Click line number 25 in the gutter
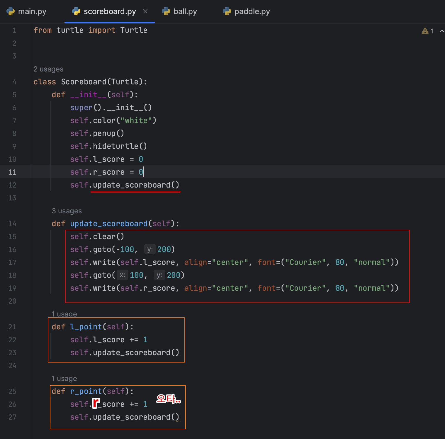The width and height of the screenshot is (445, 439). pos(12,391)
